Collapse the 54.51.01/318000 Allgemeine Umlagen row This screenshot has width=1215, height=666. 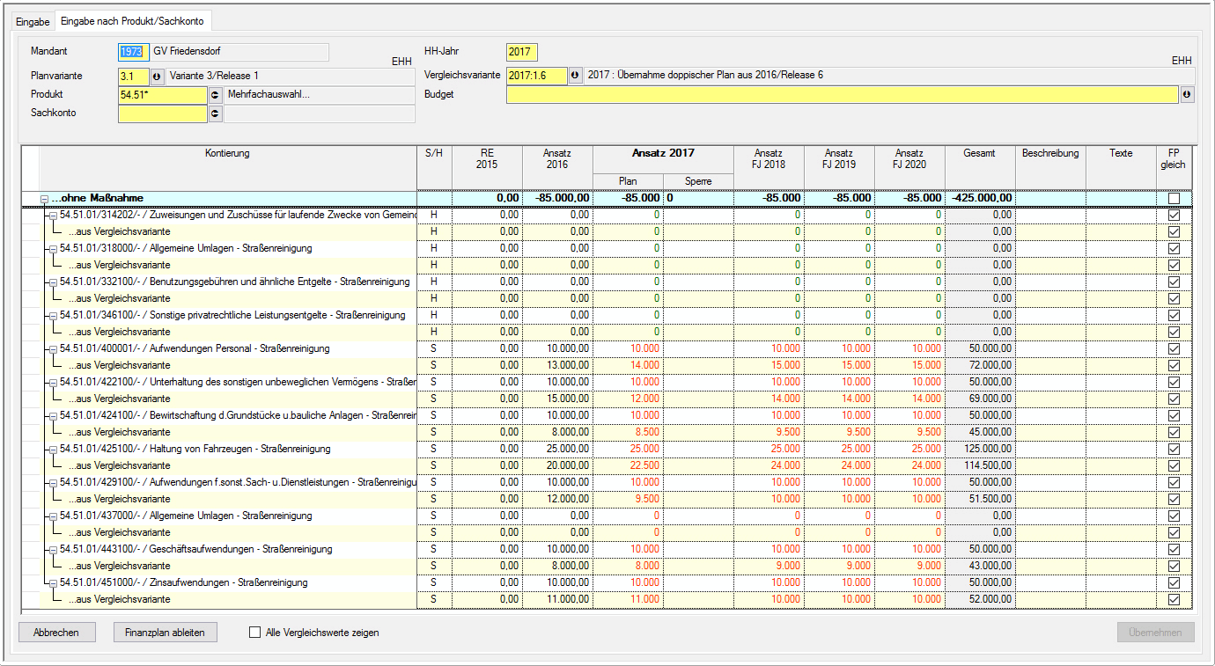pyautogui.click(x=53, y=249)
